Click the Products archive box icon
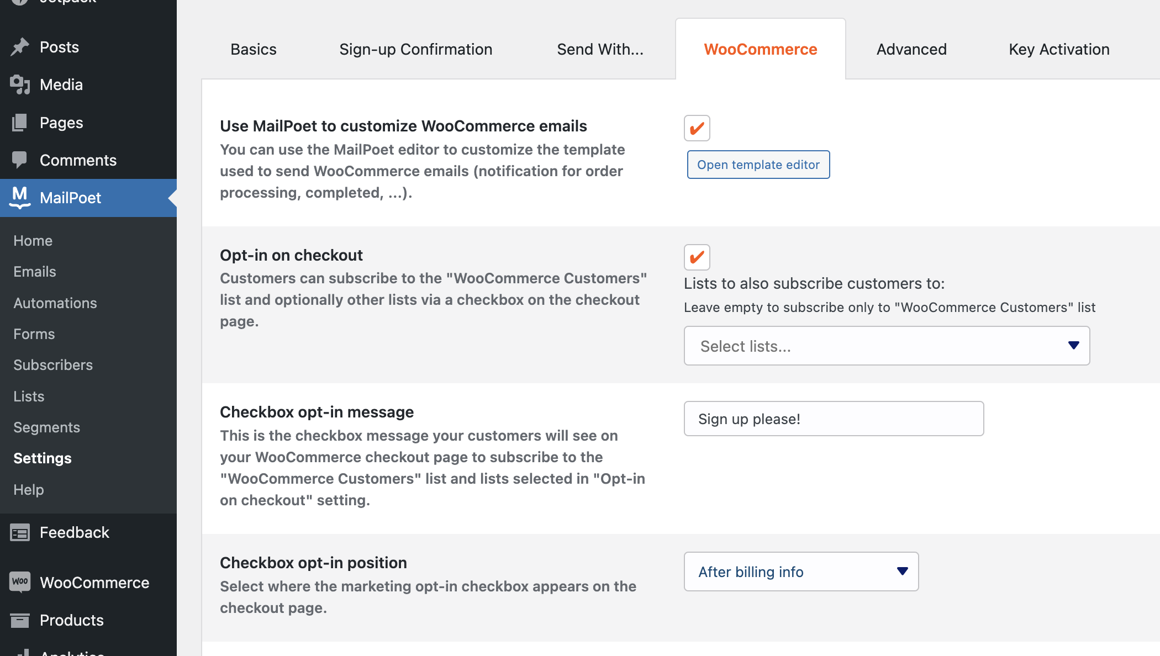 [20, 620]
